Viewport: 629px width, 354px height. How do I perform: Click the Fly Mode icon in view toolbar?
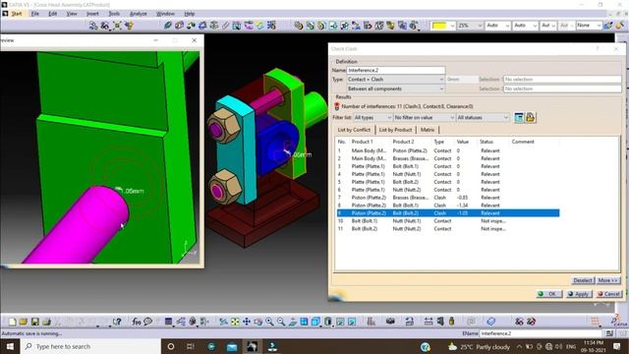223,322
